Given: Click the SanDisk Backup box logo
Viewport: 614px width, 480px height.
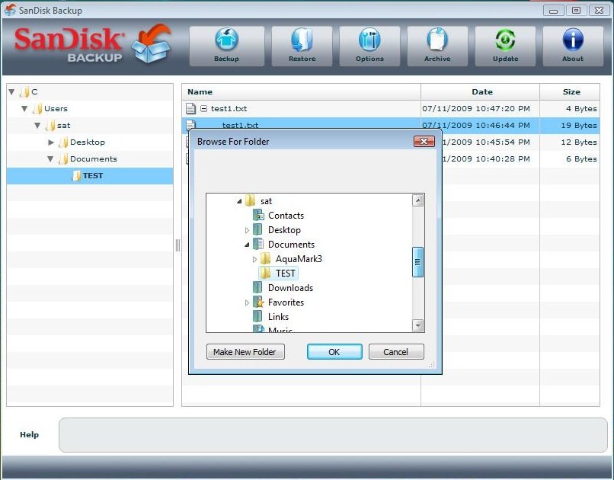Looking at the screenshot, I should coord(152,43).
